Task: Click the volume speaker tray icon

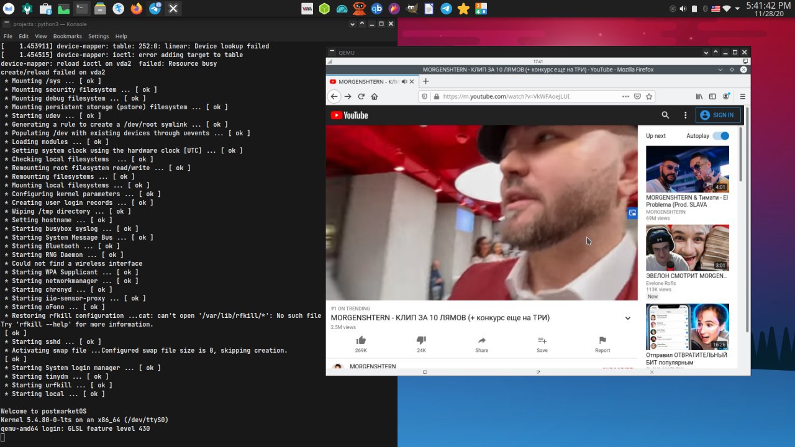Action: click(x=684, y=9)
